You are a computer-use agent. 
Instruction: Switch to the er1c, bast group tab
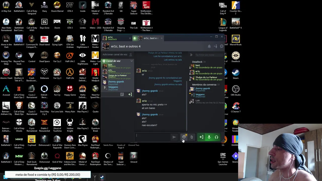click(x=148, y=38)
